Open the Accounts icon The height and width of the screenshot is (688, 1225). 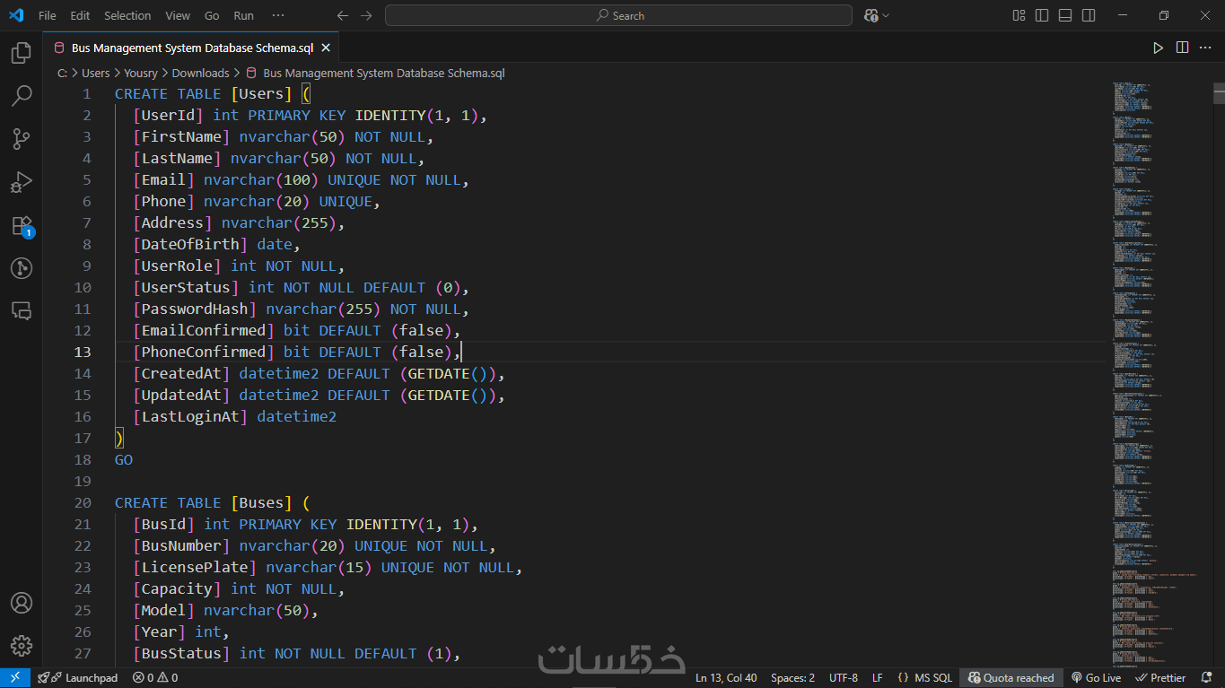22,603
